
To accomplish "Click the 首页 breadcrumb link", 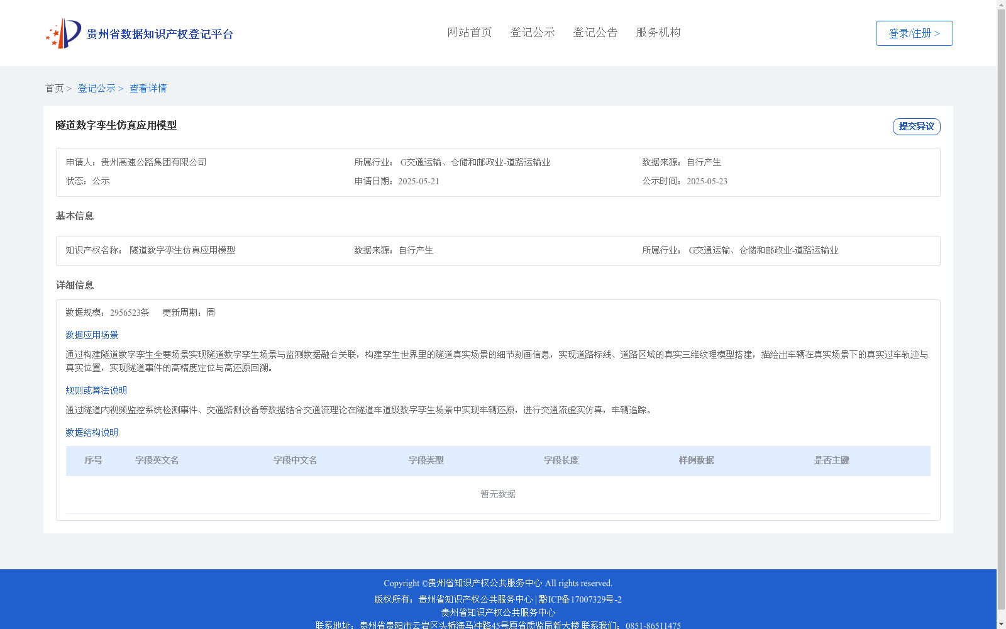I will tap(54, 89).
